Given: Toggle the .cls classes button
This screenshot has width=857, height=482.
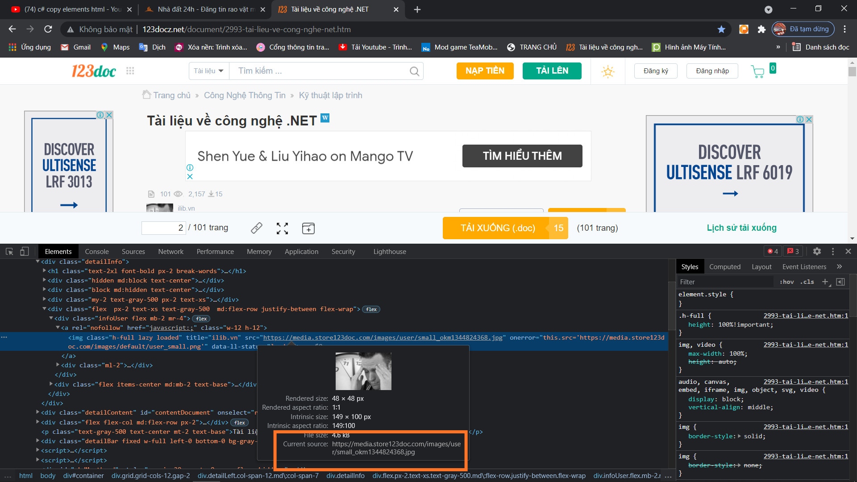Looking at the screenshot, I should pyautogui.click(x=807, y=282).
